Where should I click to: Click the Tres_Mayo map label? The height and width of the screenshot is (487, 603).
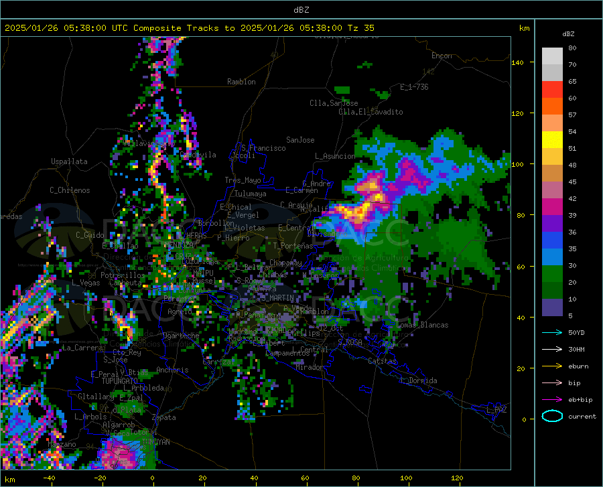point(243,180)
